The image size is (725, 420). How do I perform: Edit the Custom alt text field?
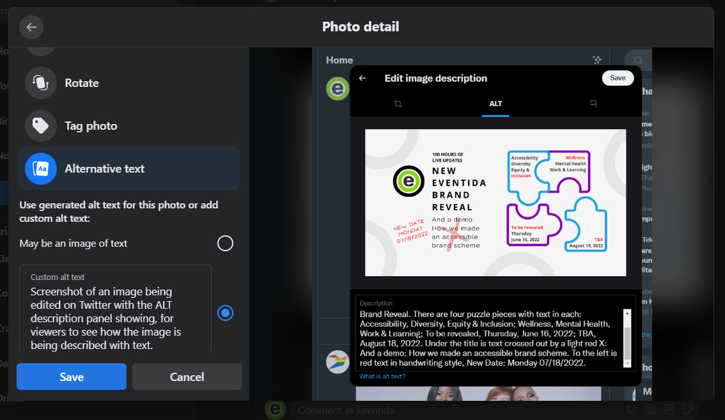point(115,310)
